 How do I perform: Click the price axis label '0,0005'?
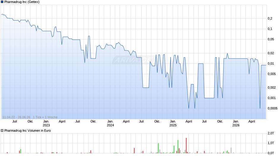click(x=272, y=108)
